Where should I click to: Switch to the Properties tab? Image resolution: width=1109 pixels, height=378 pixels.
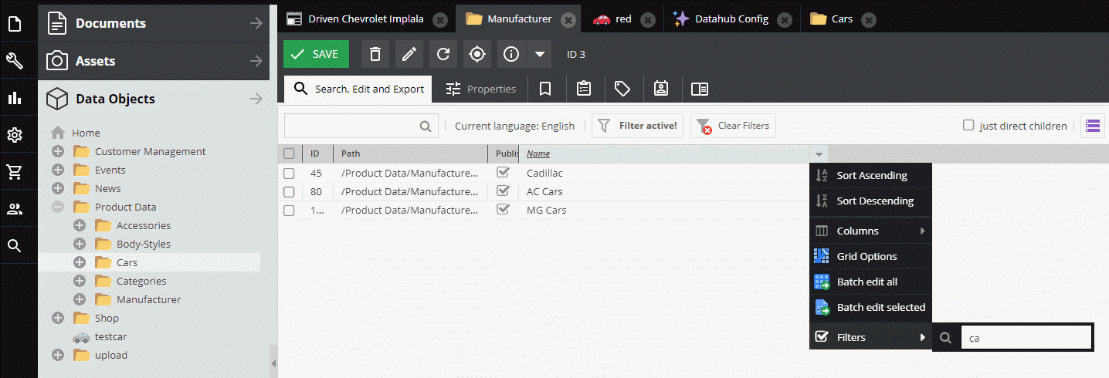480,89
